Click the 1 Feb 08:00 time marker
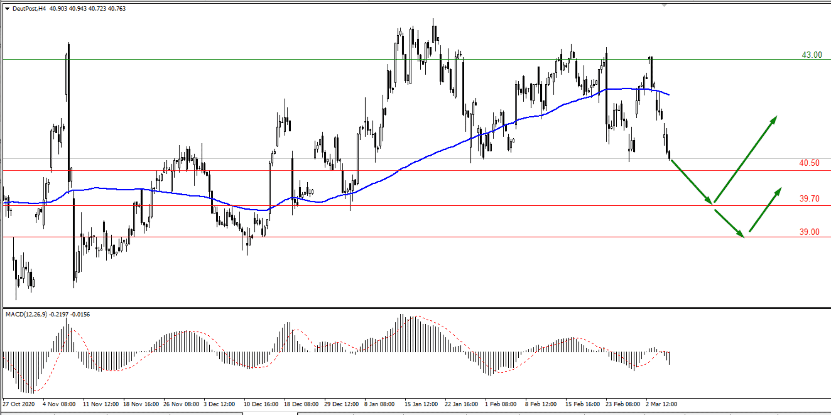 click(500, 404)
